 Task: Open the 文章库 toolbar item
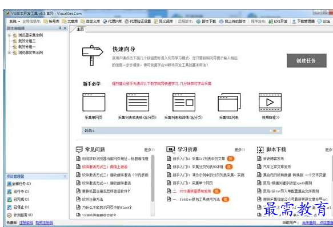[70, 21]
